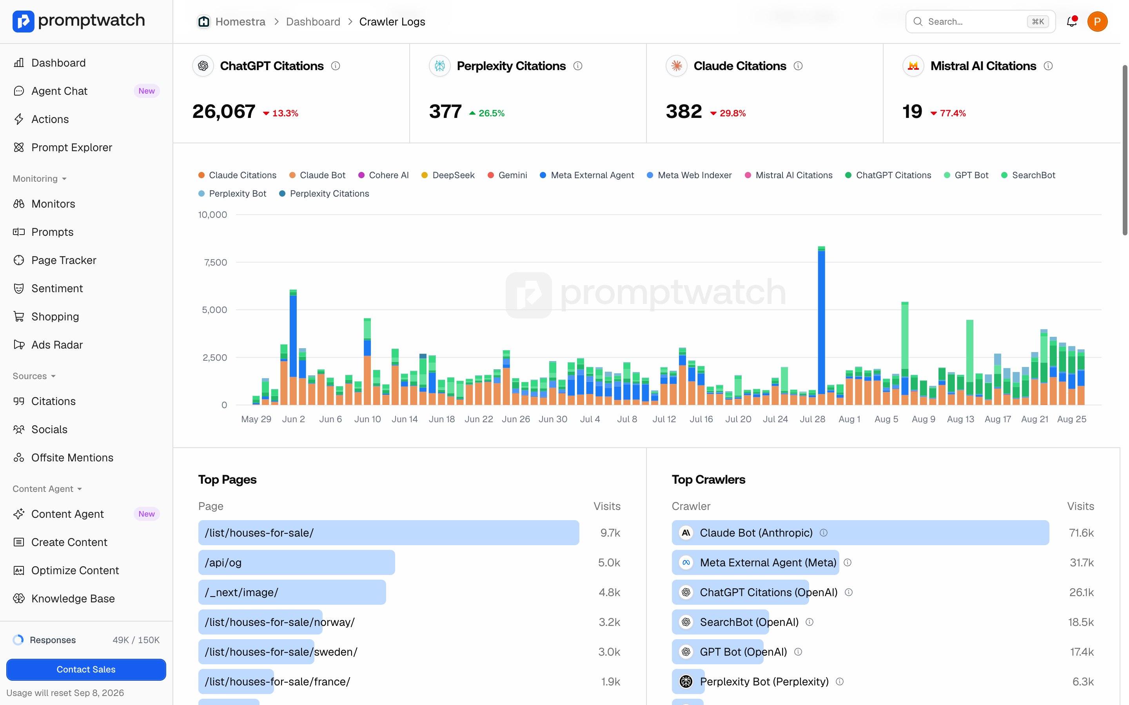Viewport: 1129px width, 705px height.
Task: Open Shopping in sidebar
Action: (x=86, y=316)
